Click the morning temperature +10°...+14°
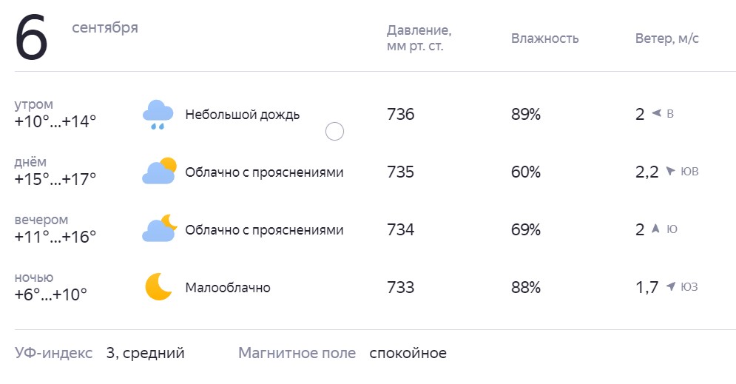Image resolution: width=736 pixels, height=384 pixels. tap(55, 121)
